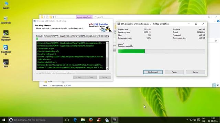
Task: Open the network tray icon
Action: tap(191, 120)
